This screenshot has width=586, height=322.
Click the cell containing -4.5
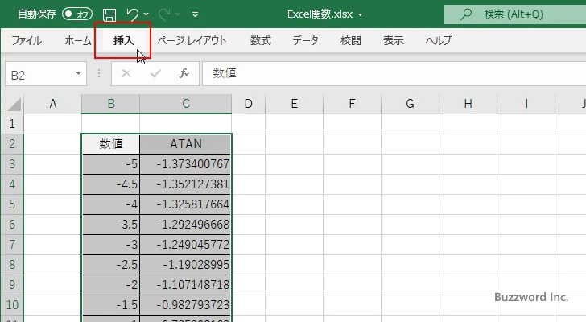(x=110, y=184)
